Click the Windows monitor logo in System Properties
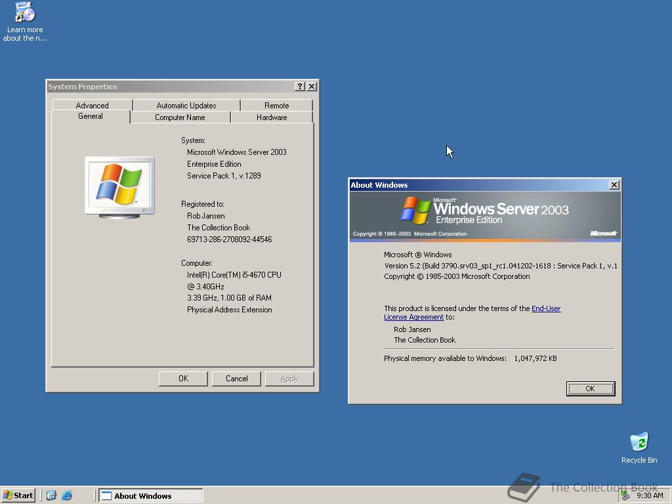This screenshot has width=672, height=504. tap(119, 188)
